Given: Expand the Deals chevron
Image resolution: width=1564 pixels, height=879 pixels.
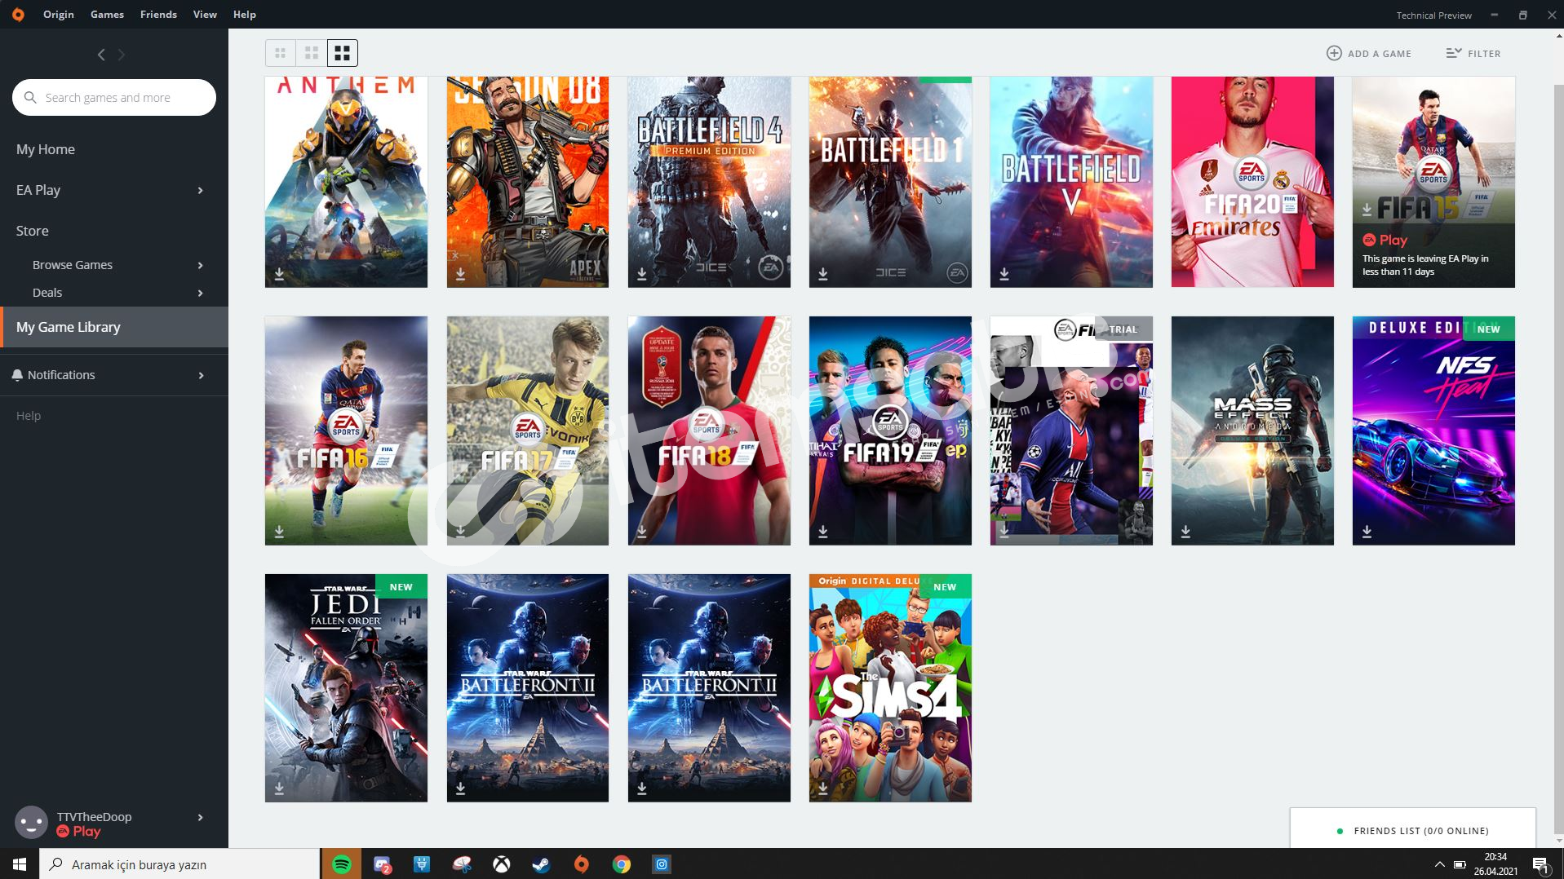Looking at the screenshot, I should [x=201, y=293].
